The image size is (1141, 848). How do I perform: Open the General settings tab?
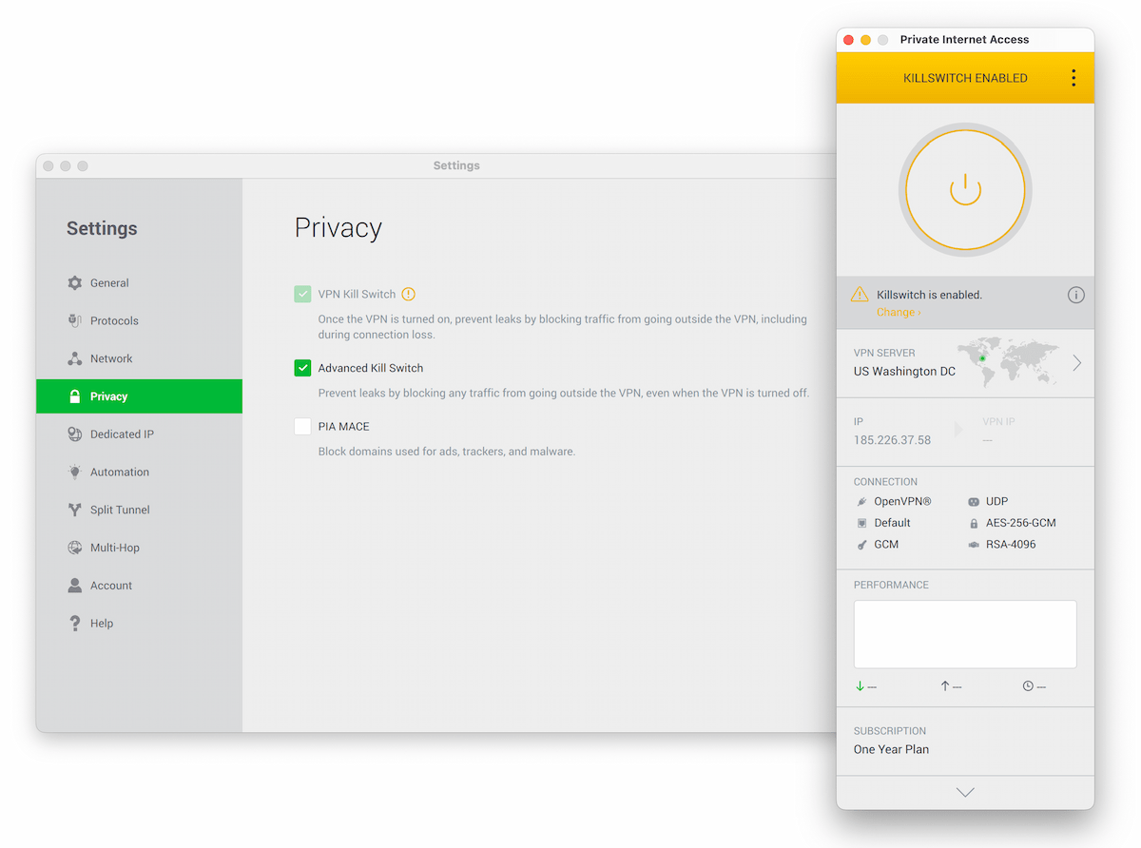point(139,283)
